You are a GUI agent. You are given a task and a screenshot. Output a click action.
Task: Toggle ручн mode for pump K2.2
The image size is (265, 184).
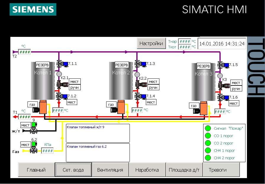pos(153,88)
